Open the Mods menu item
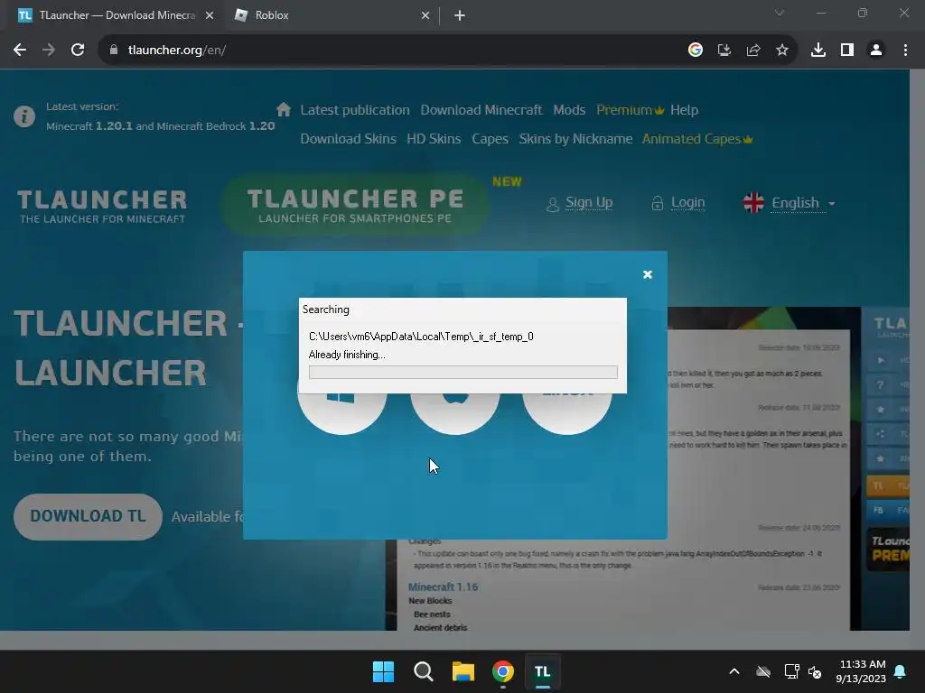The image size is (925, 693). pyautogui.click(x=569, y=110)
